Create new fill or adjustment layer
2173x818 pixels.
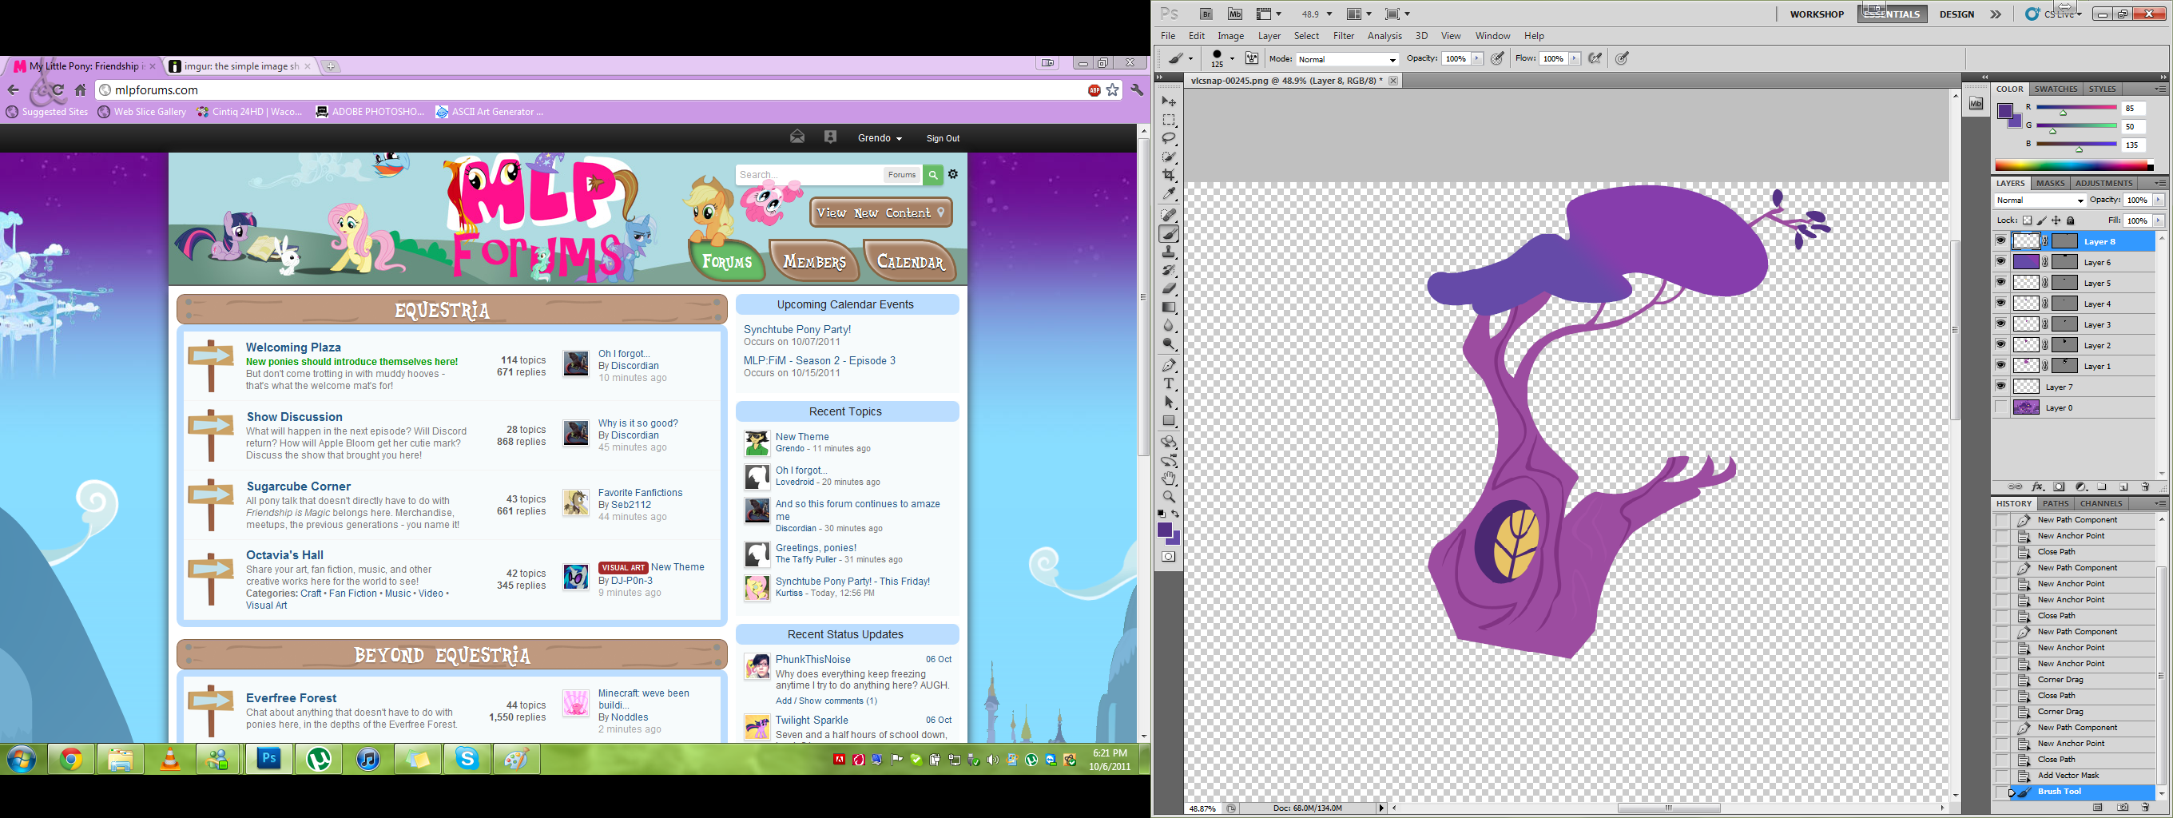point(2081,487)
